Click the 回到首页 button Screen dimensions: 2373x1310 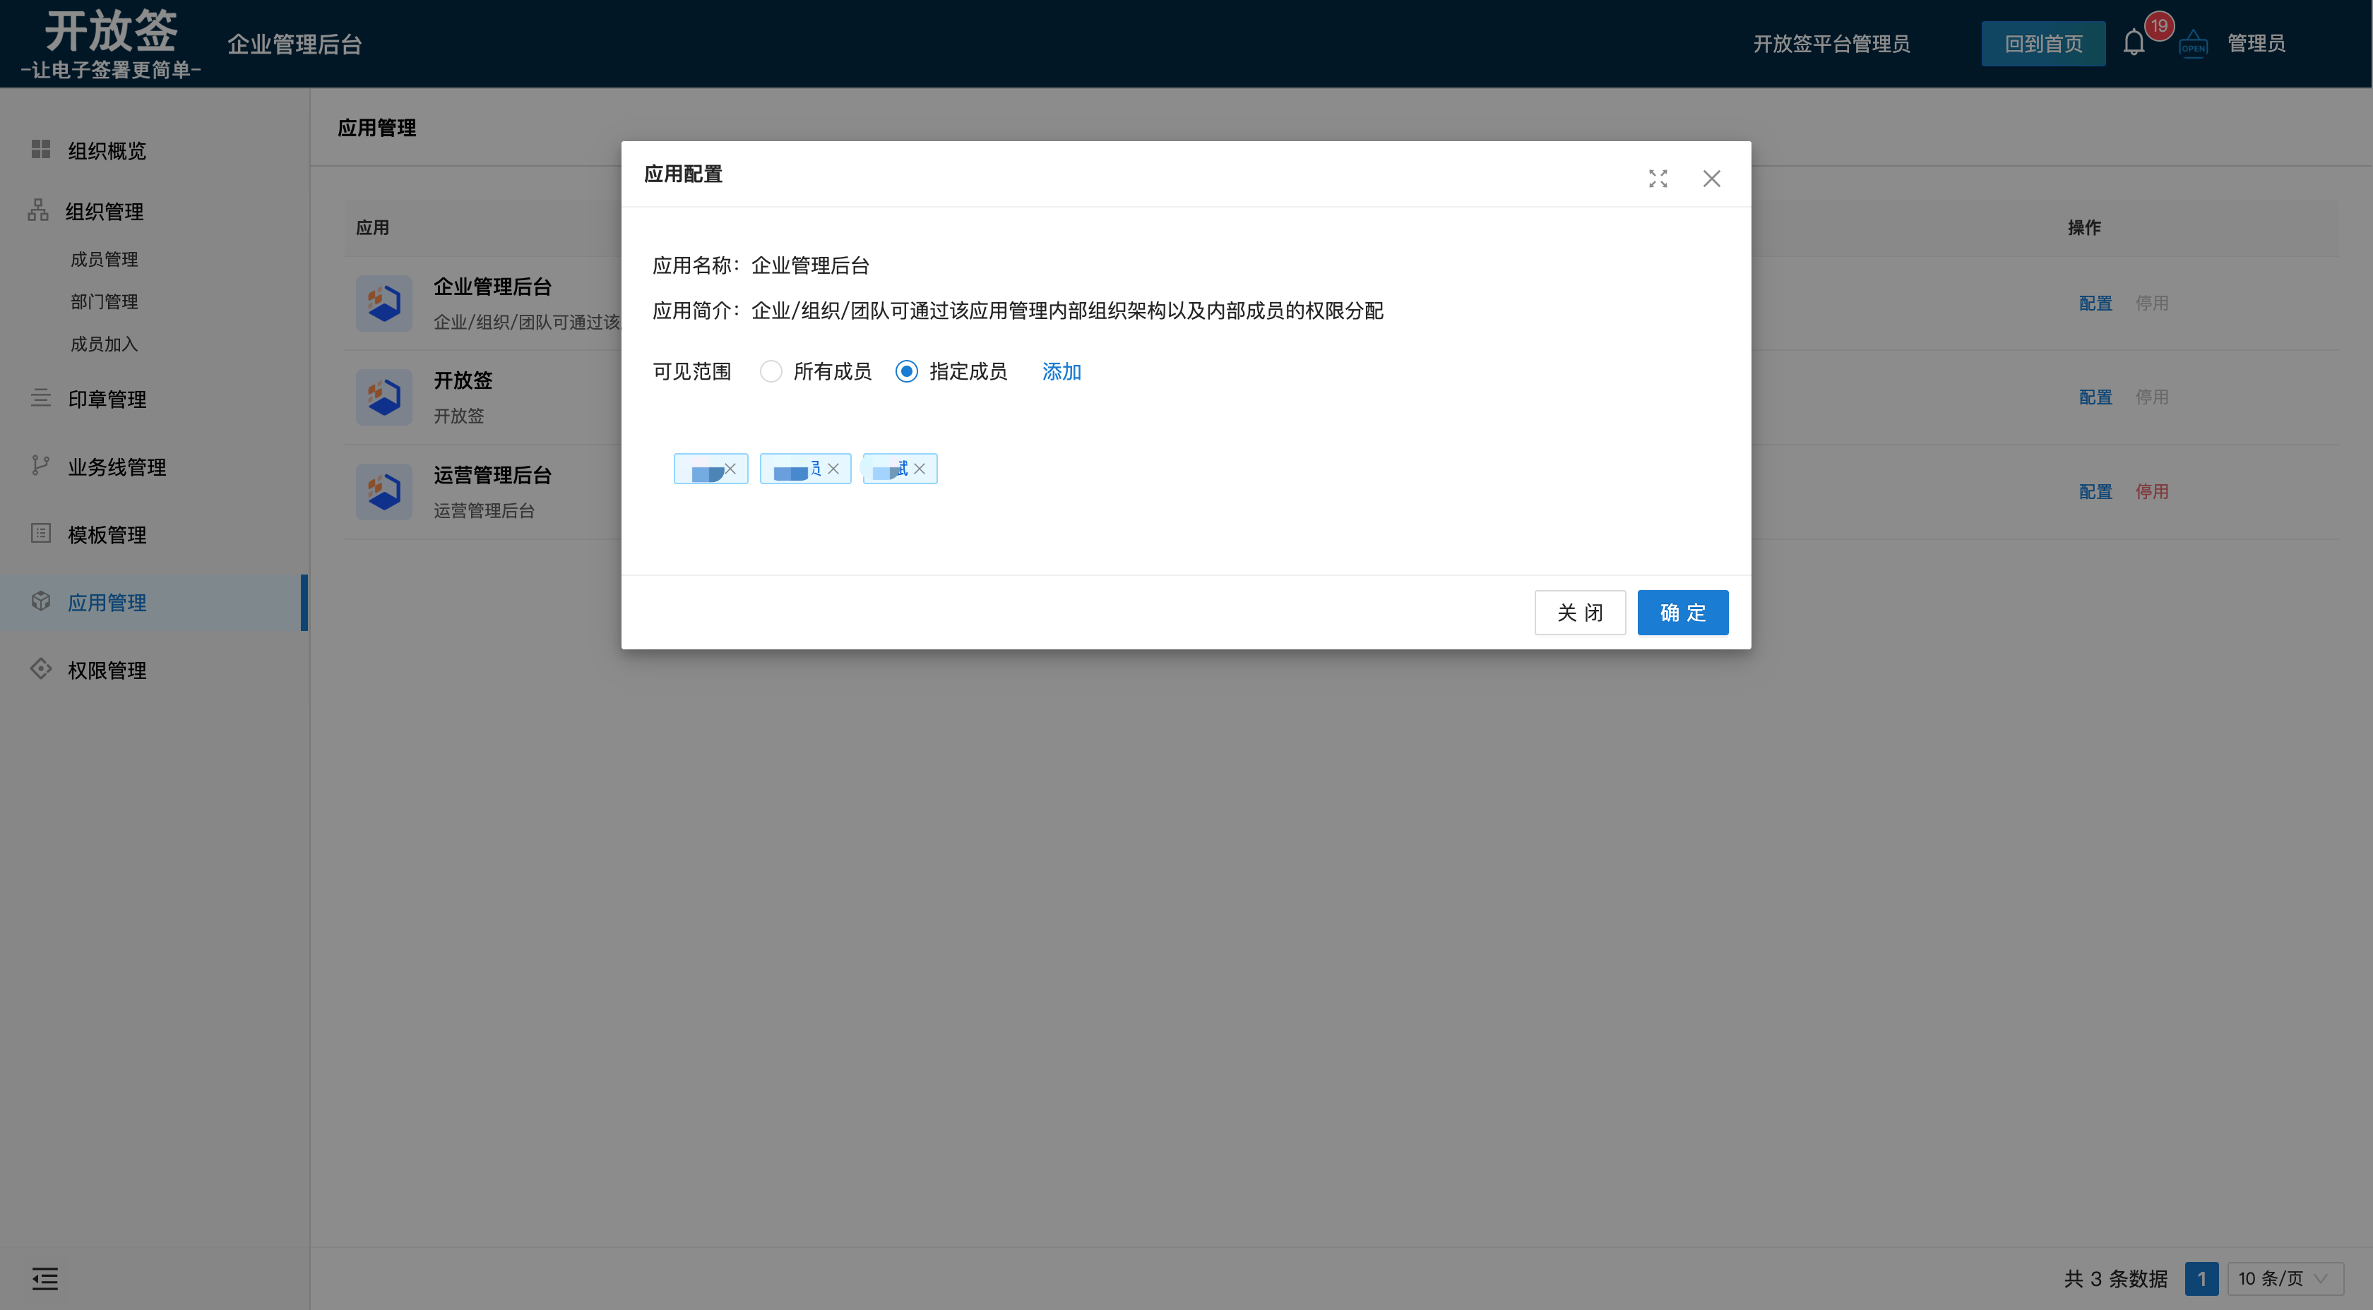point(2043,43)
